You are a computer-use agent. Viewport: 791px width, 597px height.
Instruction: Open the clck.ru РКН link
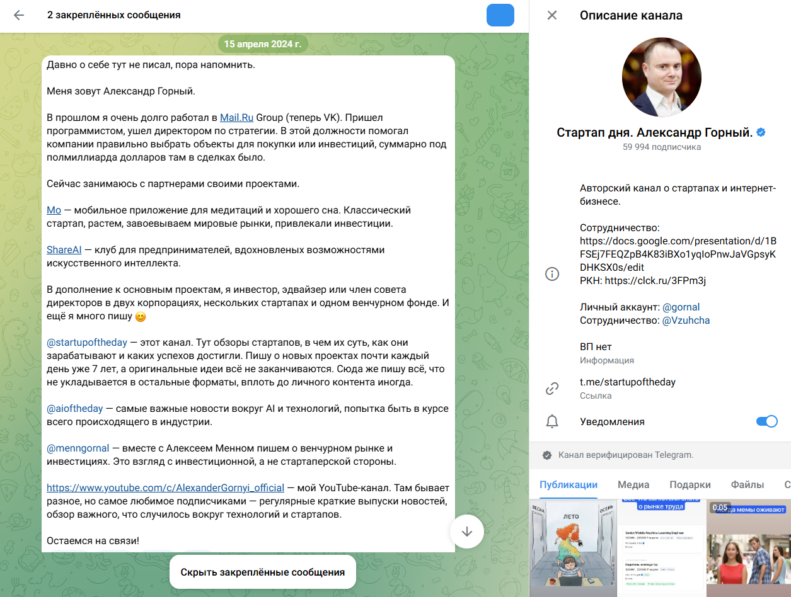(655, 281)
